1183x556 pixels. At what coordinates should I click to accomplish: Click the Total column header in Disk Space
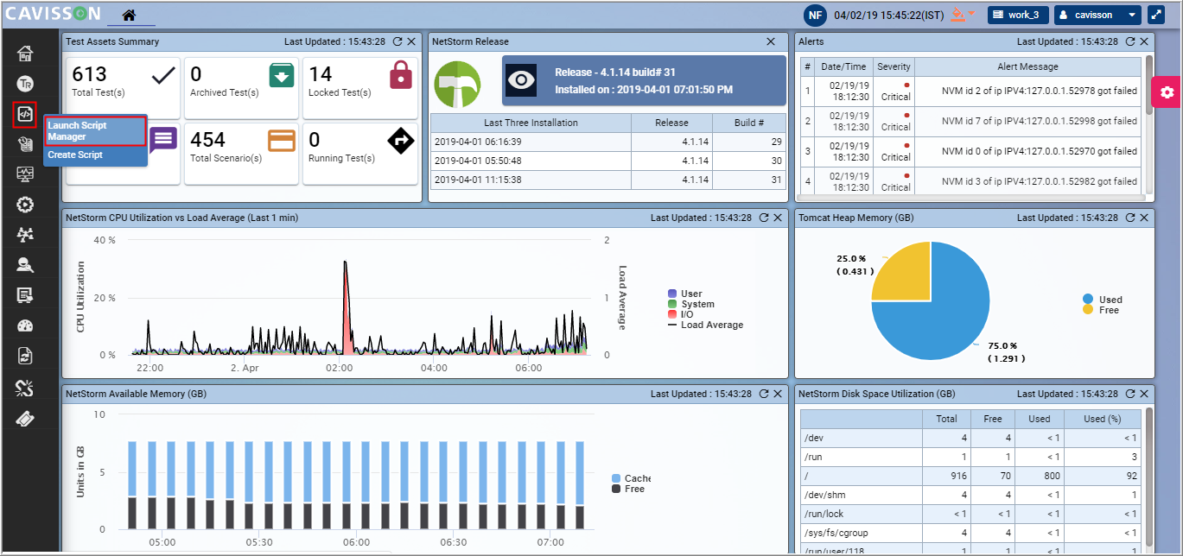click(x=946, y=419)
